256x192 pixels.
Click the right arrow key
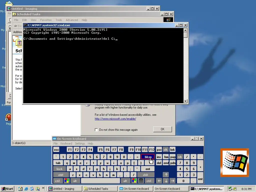[x=172, y=181]
